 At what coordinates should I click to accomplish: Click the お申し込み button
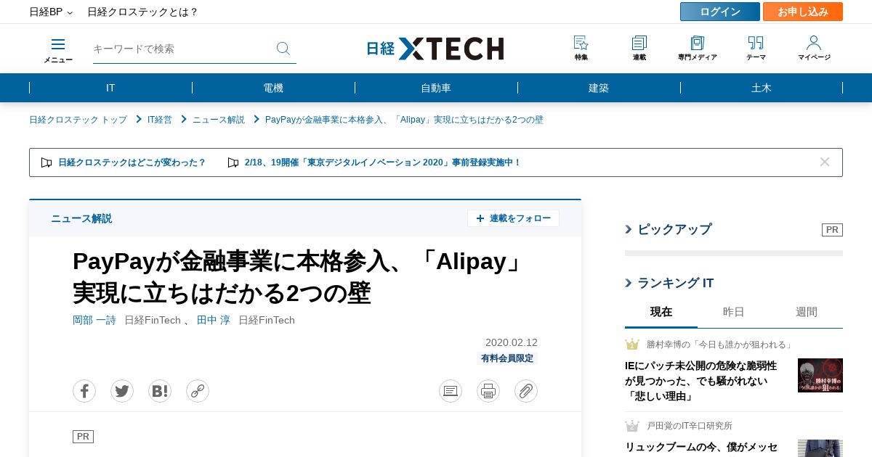pos(803,12)
